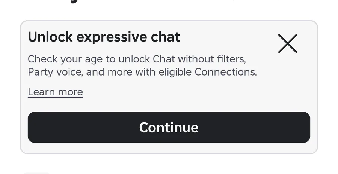Click the partially visible element below the card
The width and height of the screenshot is (338, 174).
[x=36, y=173]
